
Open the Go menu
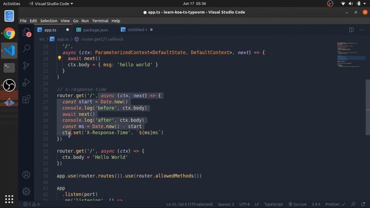76,21
